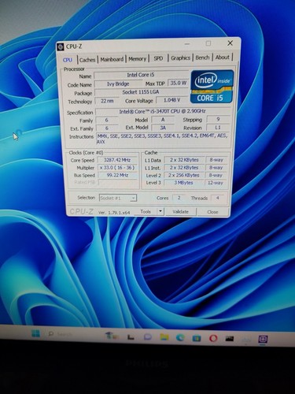Click the Instructions list field

pyautogui.click(x=164, y=139)
